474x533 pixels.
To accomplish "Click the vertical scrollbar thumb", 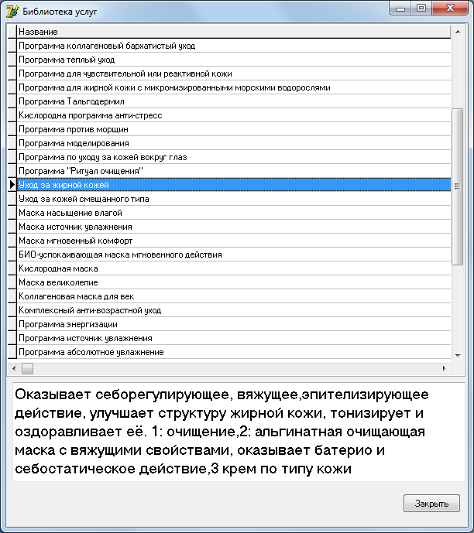I will (x=458, y=186).
